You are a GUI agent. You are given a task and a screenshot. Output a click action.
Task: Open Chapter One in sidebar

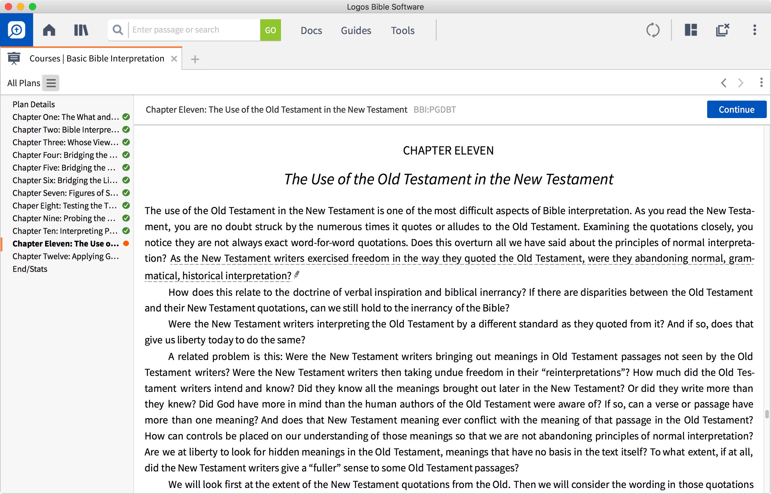pyautogui.click(x=66, y=117)
